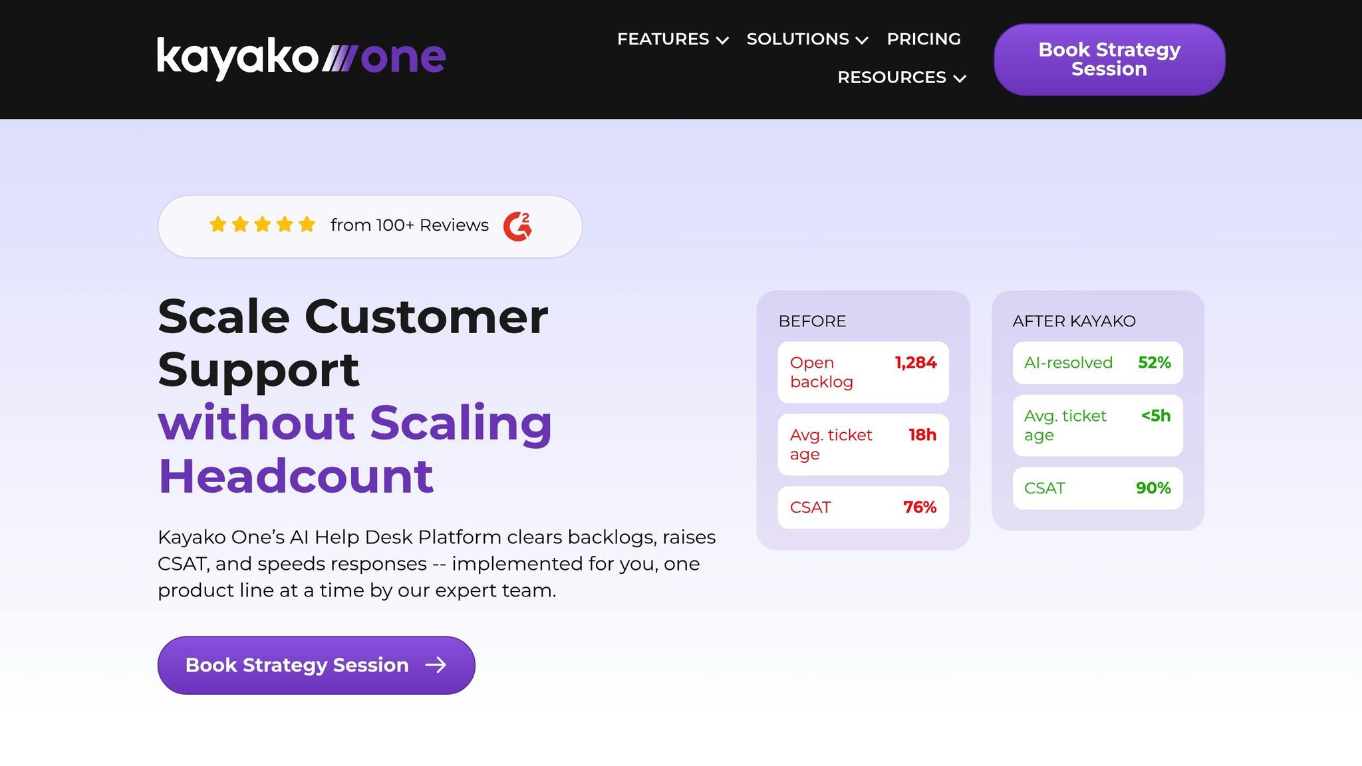Viewport: 1362px width, 766px height.
Task: Click the 'Scale Customer Support' headline
Action: (352, 342)
